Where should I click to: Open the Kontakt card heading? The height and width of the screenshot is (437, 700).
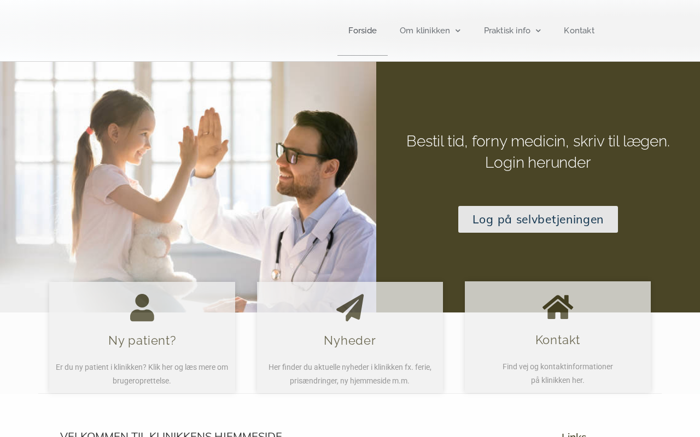pos(558,340)
